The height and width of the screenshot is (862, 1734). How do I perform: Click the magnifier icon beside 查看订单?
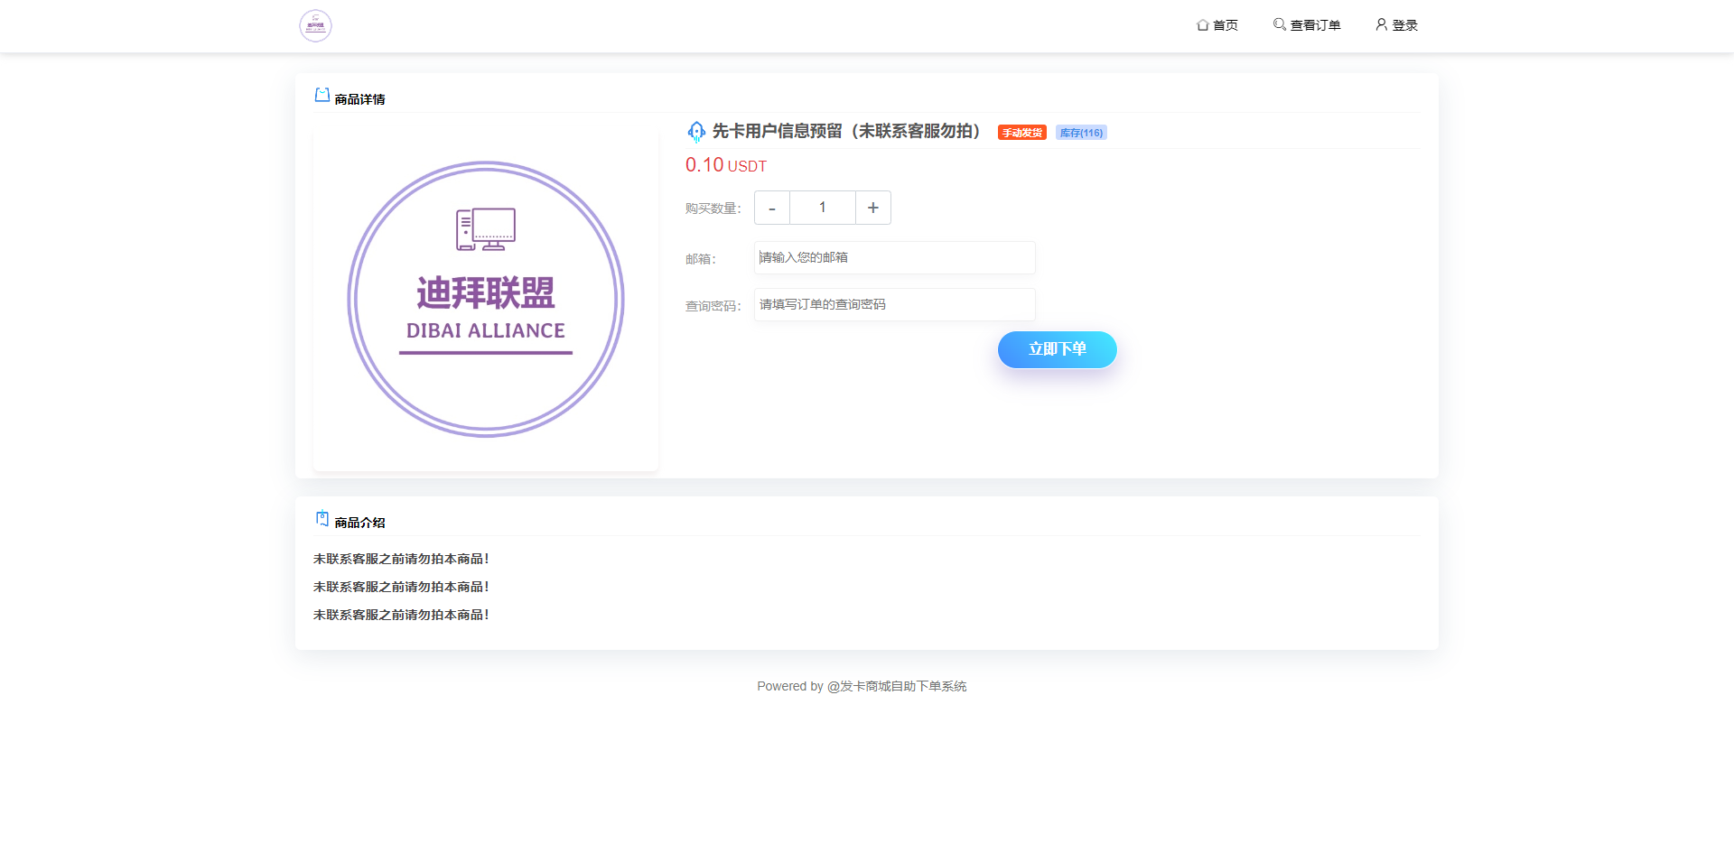1280,24
